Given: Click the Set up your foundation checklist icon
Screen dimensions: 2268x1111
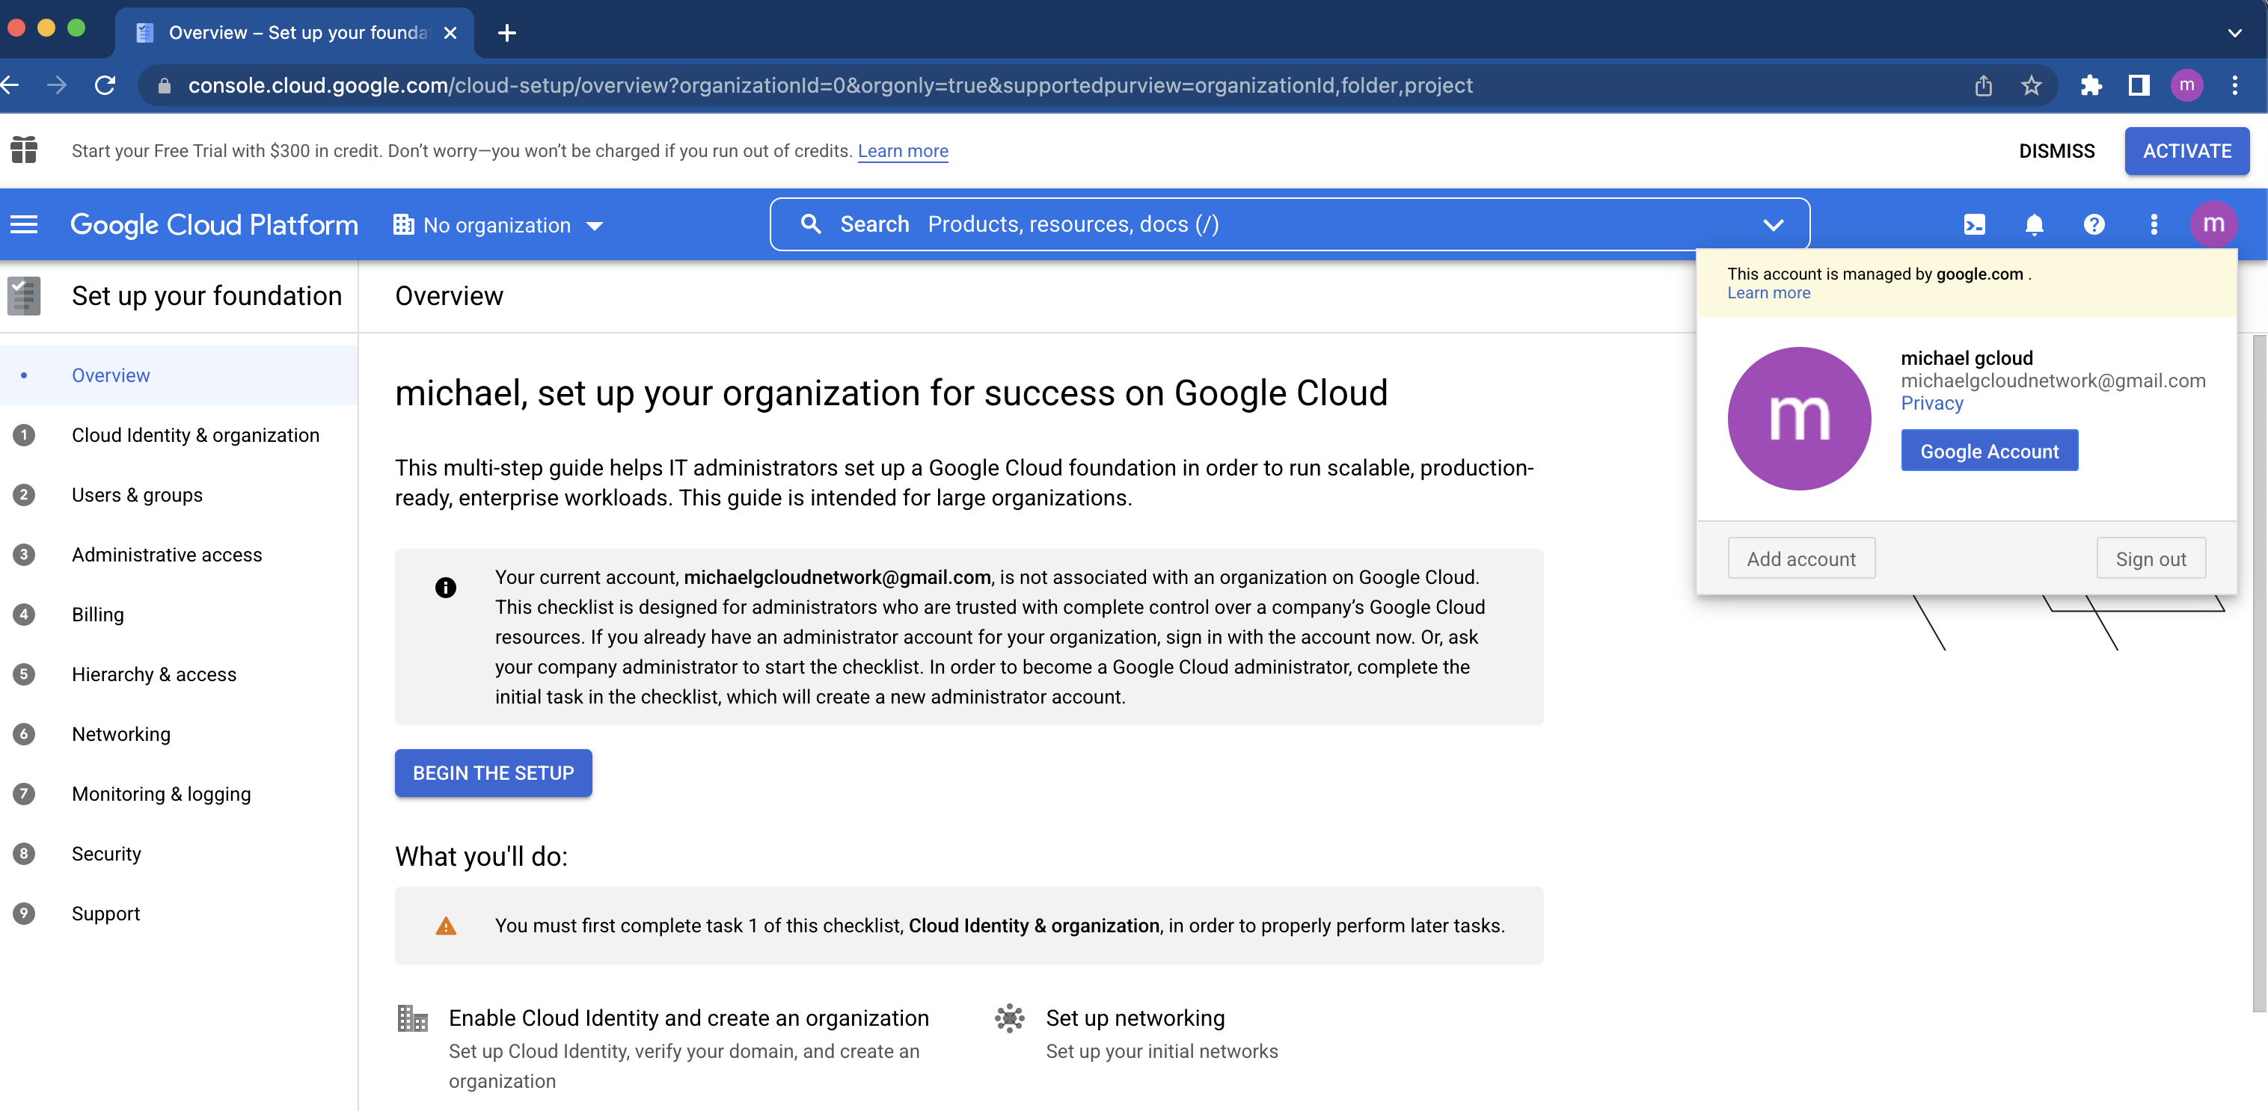Looking at the screenshot, I should click(x=24, y=295).
